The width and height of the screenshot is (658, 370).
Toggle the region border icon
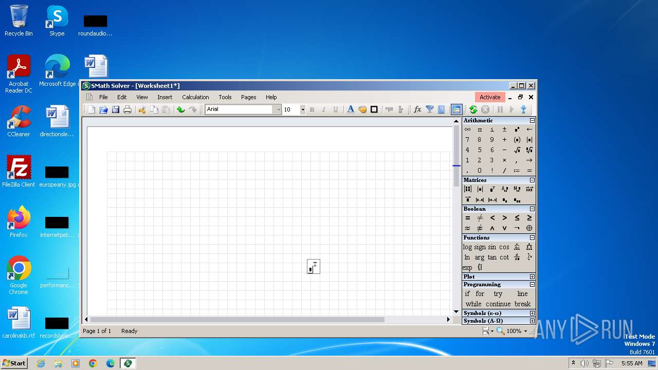pyautogui.click(x=374, y=109)
